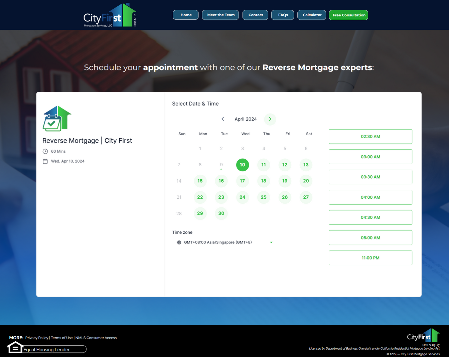Open the FAQs nav item

point(283,15)
